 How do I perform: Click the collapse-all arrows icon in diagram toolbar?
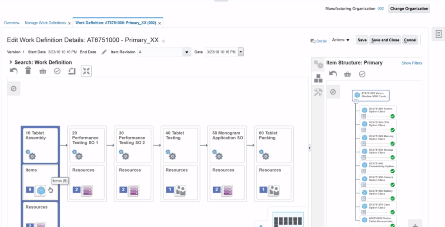86,71
